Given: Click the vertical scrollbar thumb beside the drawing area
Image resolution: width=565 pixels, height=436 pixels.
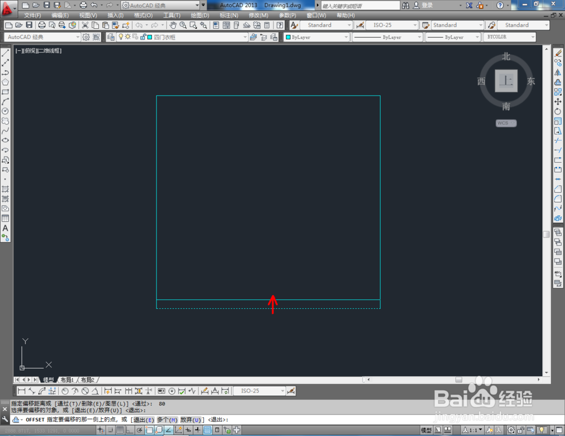Looking at the screenshot, I should (x=546, y=234).
